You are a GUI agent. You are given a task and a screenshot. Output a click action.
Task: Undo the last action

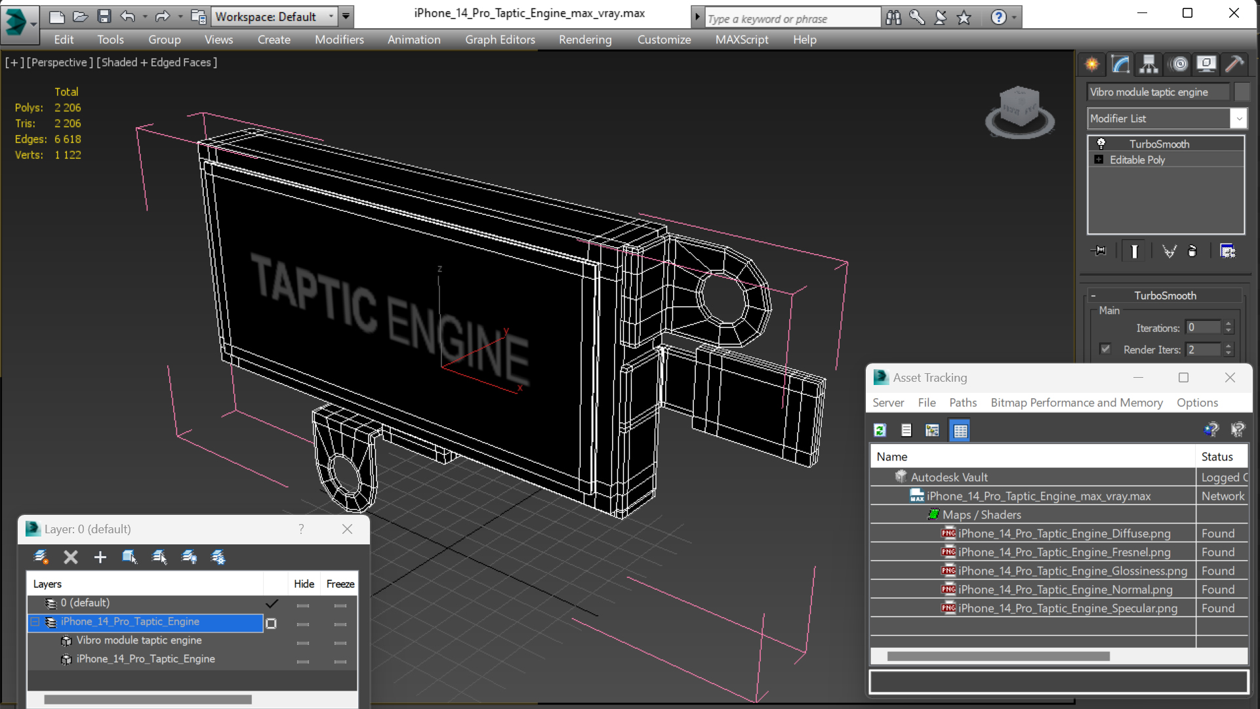click(x=128, y=16)
